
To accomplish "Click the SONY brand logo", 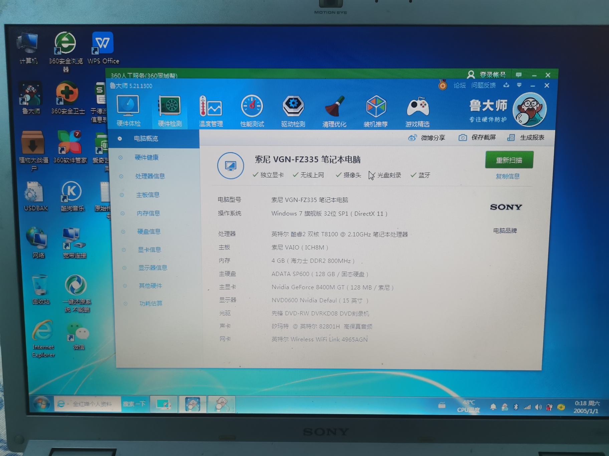I will 506,207.
